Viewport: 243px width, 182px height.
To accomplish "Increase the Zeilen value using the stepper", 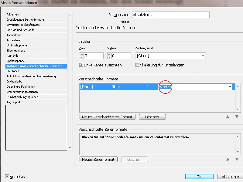I will tap(81, 54).
